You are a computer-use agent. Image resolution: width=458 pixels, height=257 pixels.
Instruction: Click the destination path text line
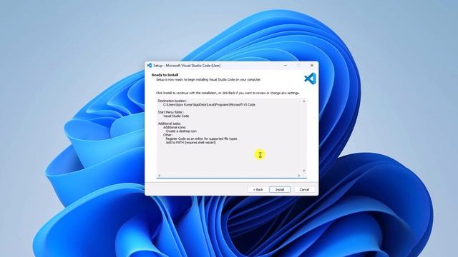click(209, 105)
